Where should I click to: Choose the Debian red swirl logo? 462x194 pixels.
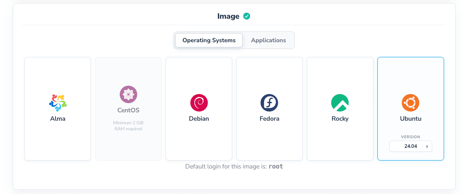click(199, 103)
